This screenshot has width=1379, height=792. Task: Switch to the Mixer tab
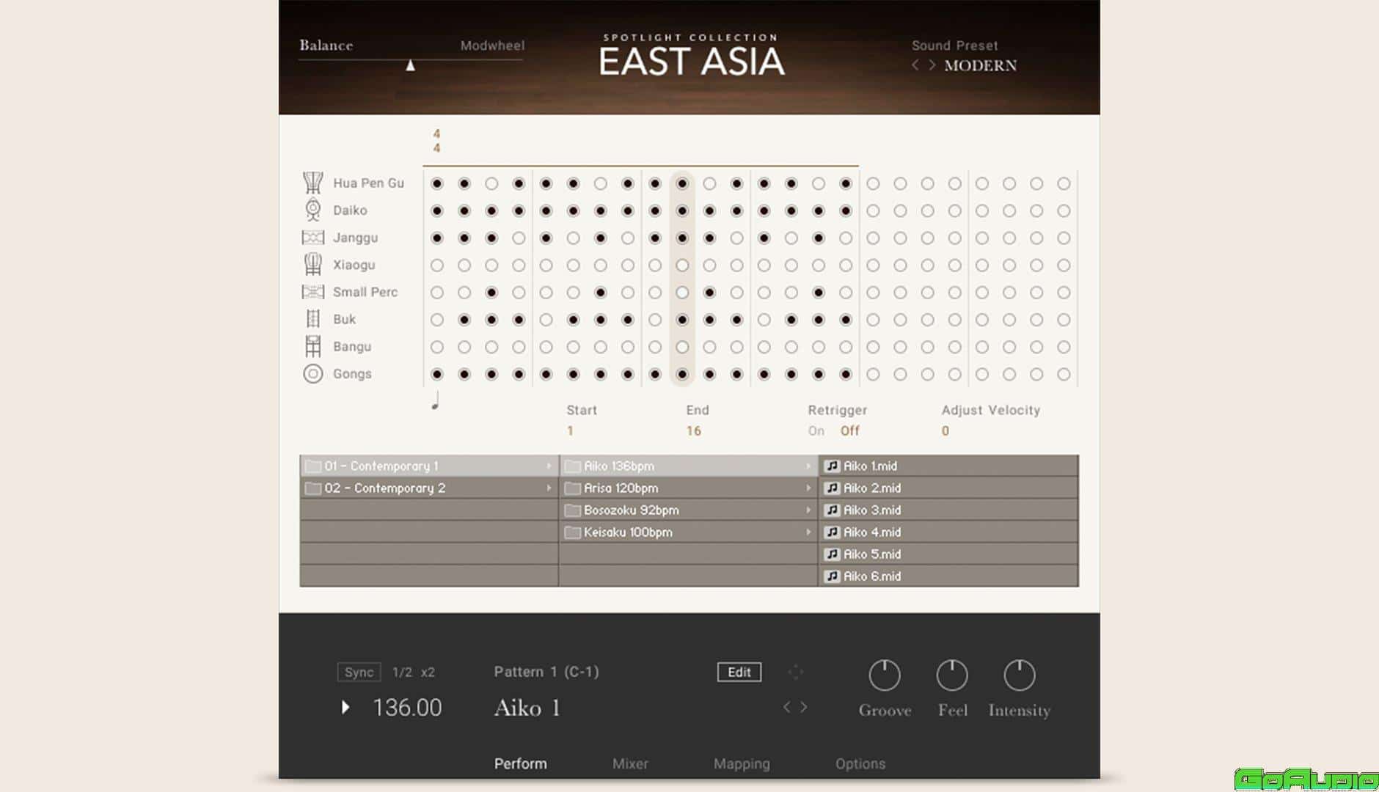tap(630, 764)
